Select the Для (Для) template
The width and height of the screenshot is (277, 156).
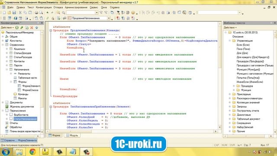point(242,53)
